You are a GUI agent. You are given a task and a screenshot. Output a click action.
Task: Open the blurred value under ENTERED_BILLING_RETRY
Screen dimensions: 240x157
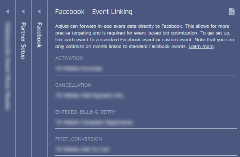[94, 122]
